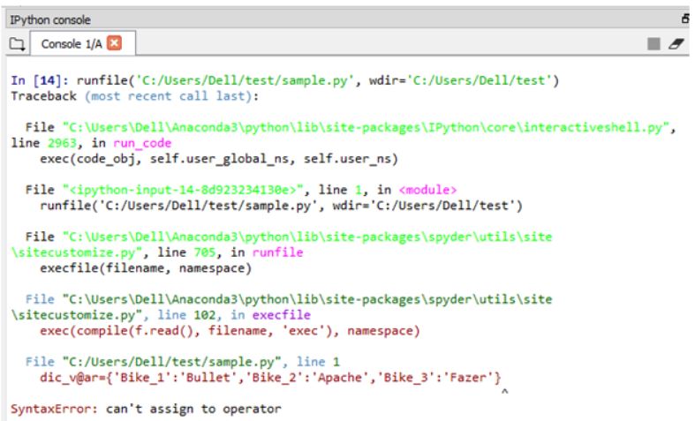Click the execfile function name in purple
Screen dimensions: 695x421
(282, 315)
